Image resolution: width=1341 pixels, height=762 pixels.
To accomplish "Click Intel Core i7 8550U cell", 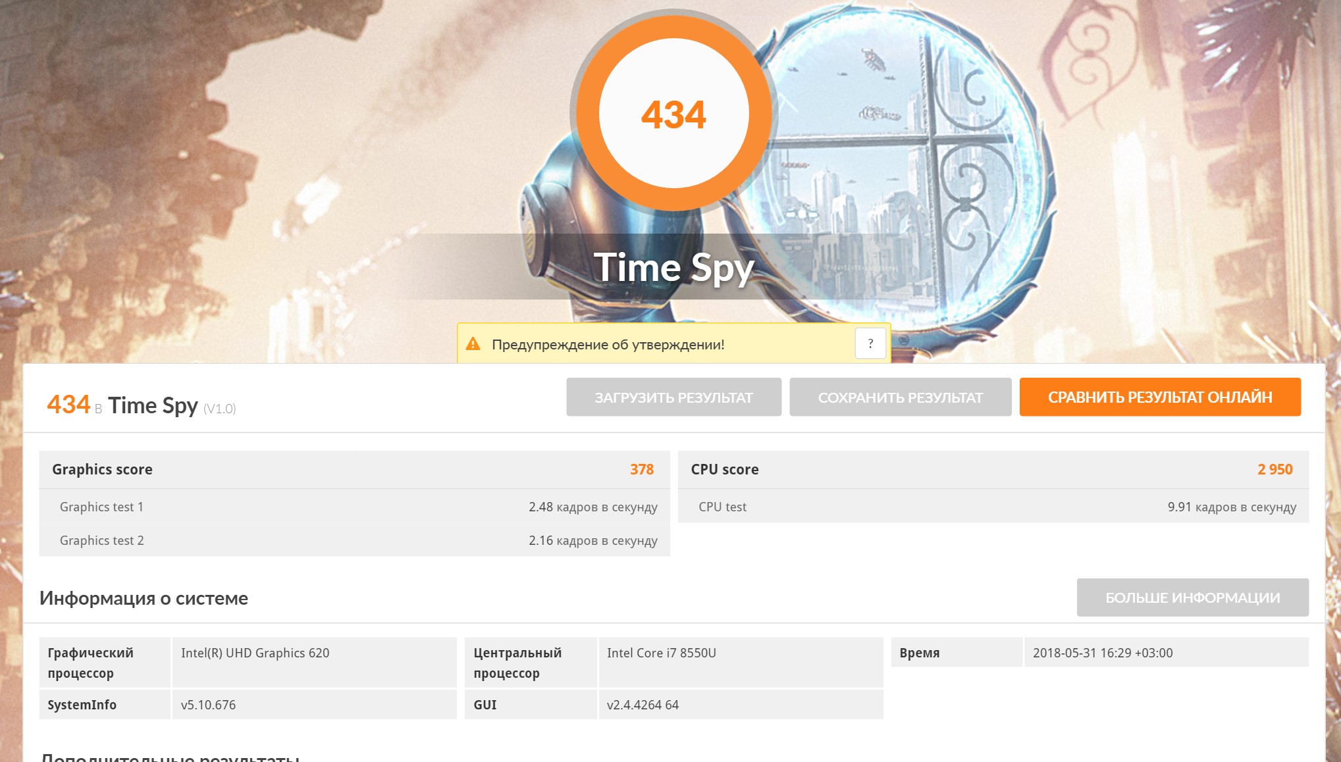I will pos(741,663).
